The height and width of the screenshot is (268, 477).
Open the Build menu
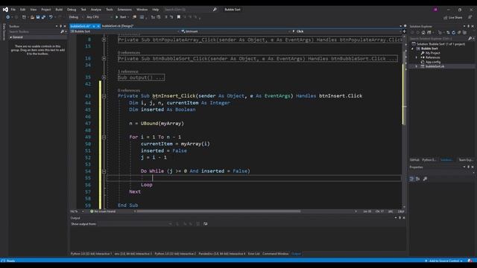tap(59, 10)
